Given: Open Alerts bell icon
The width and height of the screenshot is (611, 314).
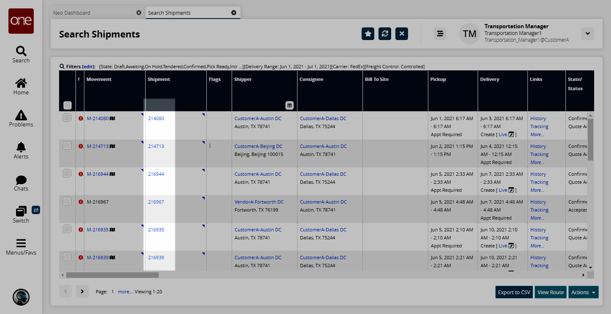Looking at the screenshot, I should click(x=21, y=147).
